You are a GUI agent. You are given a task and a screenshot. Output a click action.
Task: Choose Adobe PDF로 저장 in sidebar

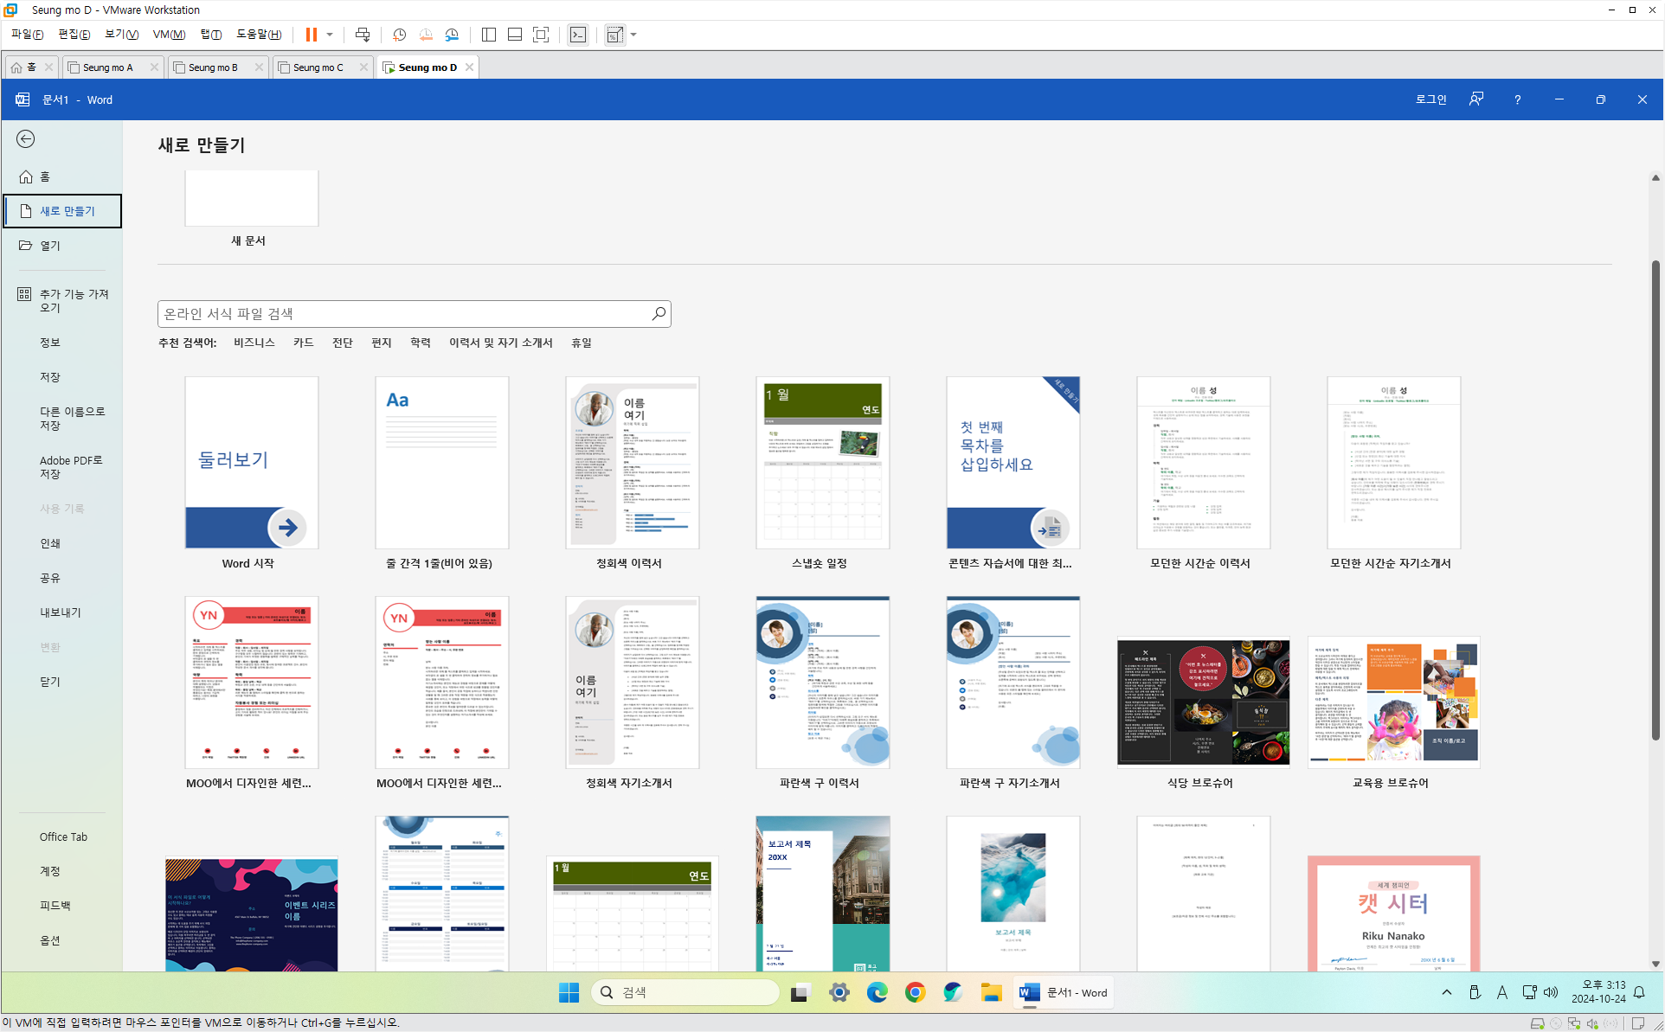pyautogui.click(x=61, y=467)
